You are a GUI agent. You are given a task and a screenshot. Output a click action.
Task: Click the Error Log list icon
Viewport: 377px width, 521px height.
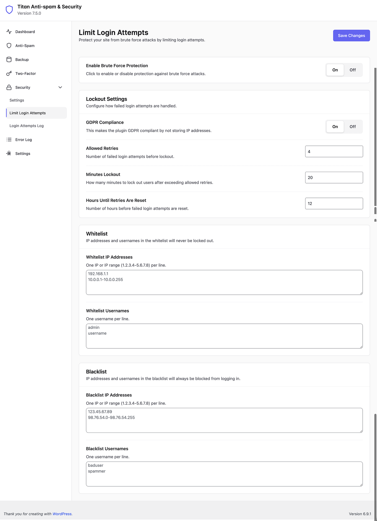9,140
